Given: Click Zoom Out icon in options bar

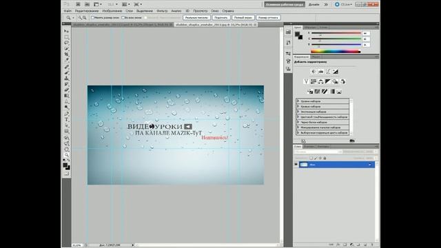Looking at the screenshot, I should pyautogui.click(x=84, y=18).
